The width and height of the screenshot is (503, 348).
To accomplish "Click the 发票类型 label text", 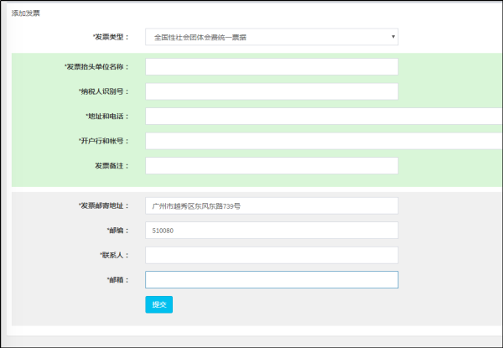I will coord(111,37).
